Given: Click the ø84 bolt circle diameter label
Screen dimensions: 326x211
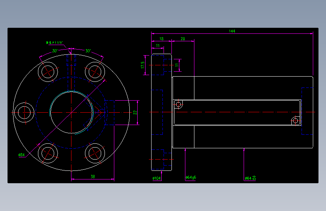Looking at the screenshot, I should pyautogui.click(x=21, y=155).
